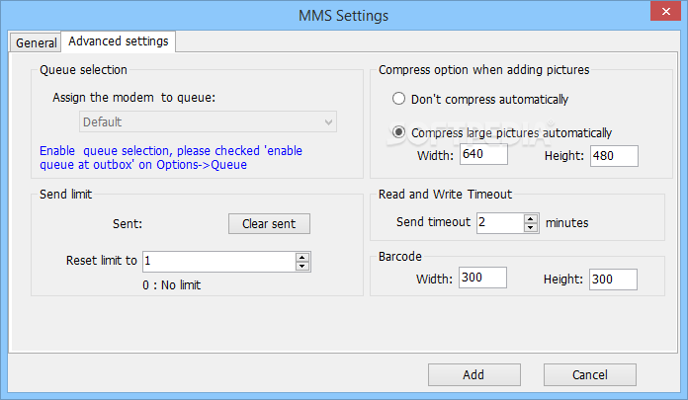Click the Reset limit to input field
The image size is (688, 400).
217,262
